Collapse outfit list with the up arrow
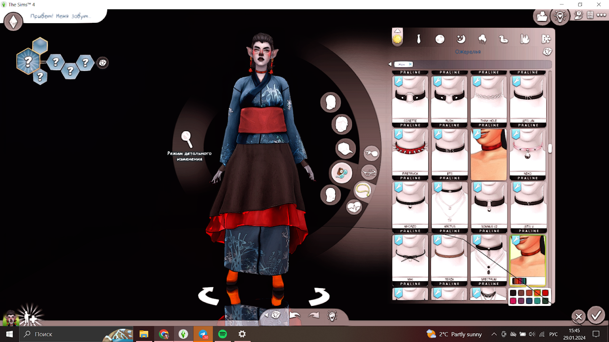This screenshot has width=609, height=342. pos(397,31)
